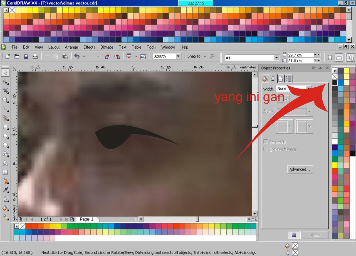Image resolution: width=356 pixels, height=256 pixels.
Task: Open the Arrange menu
Action: [x=71, y=47]
